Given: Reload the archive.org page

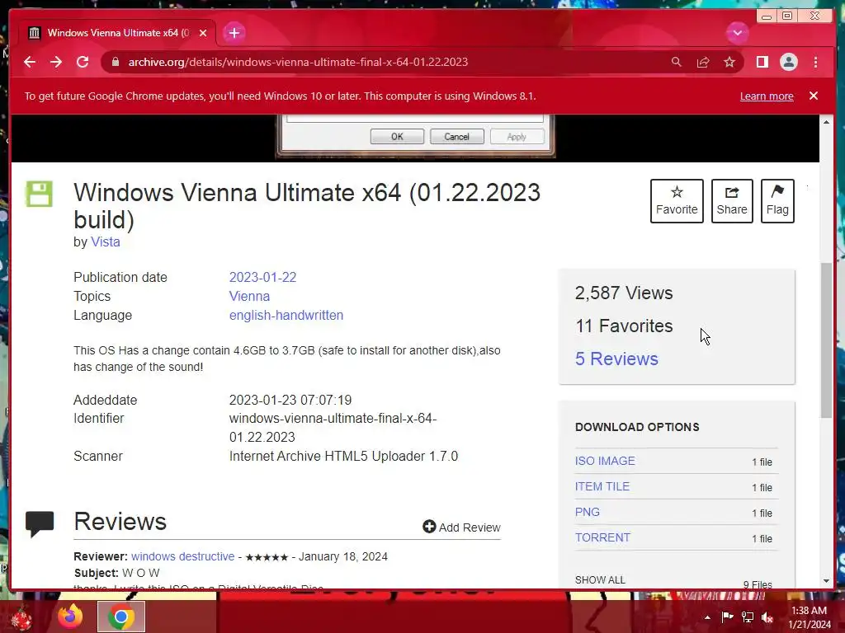Looking at the screenshot, I should click(83, 62).
